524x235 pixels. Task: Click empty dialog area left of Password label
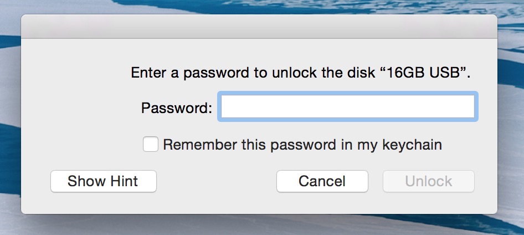(x=80, y=108)
